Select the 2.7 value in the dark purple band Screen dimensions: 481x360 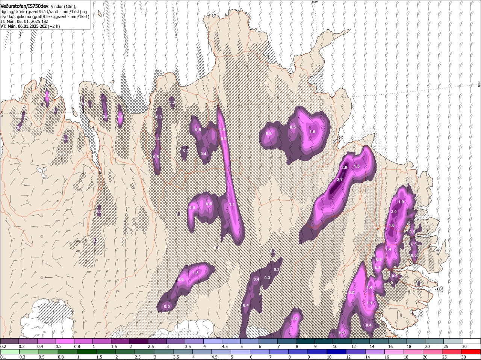(340, 180)
